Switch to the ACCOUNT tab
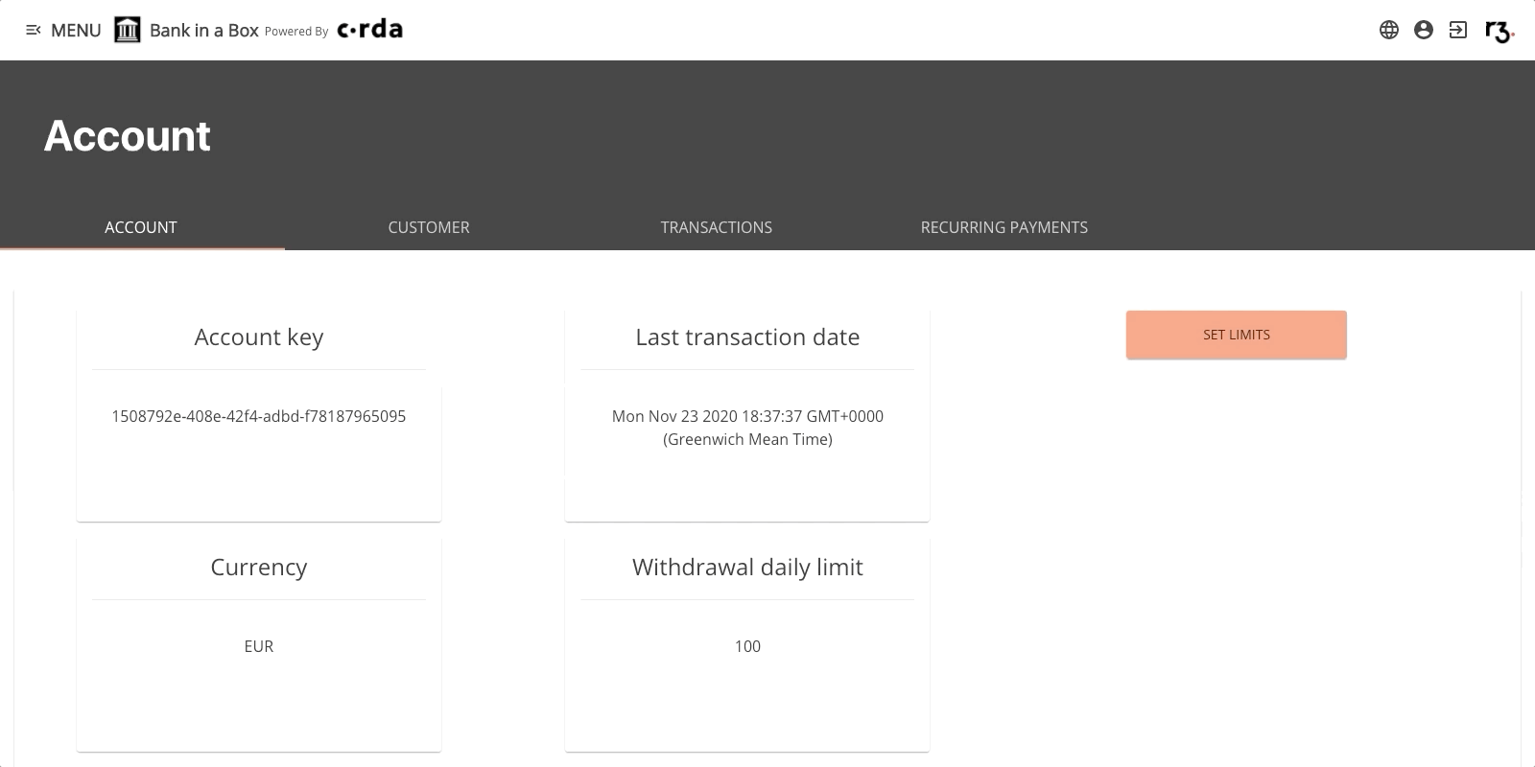Image resolution: width=1535 pixels, height=767 pixels. (141, 227)
